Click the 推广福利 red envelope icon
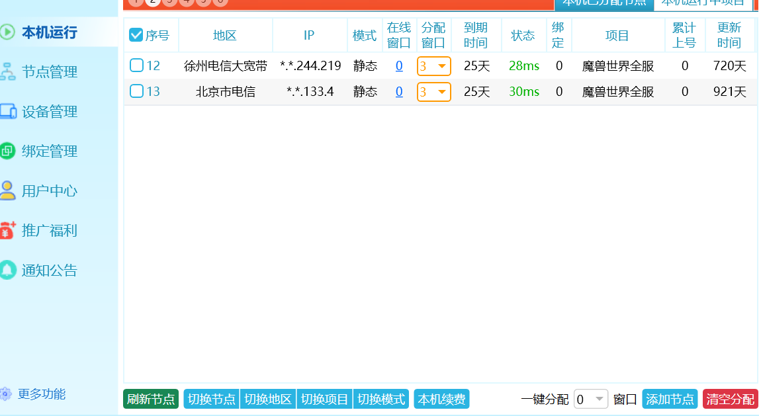 click(8, 230)
